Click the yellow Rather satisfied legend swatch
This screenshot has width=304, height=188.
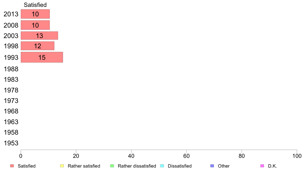(x=62, y=166)
